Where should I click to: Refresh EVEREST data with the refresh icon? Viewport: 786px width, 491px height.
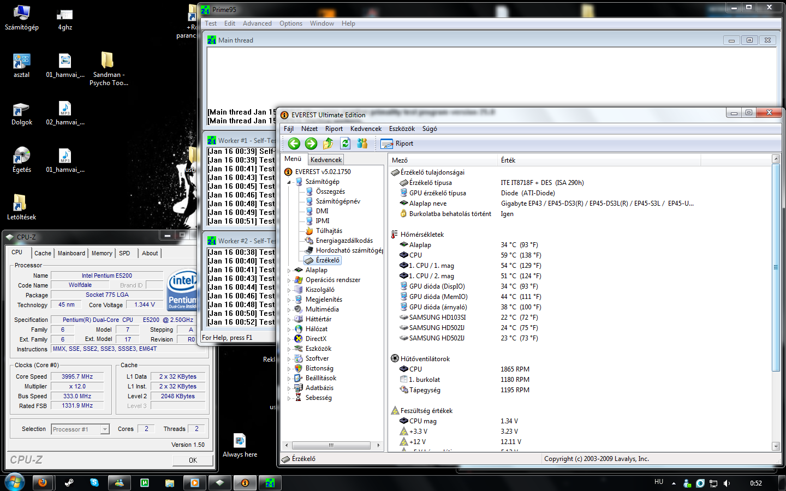tap(345, 143)
